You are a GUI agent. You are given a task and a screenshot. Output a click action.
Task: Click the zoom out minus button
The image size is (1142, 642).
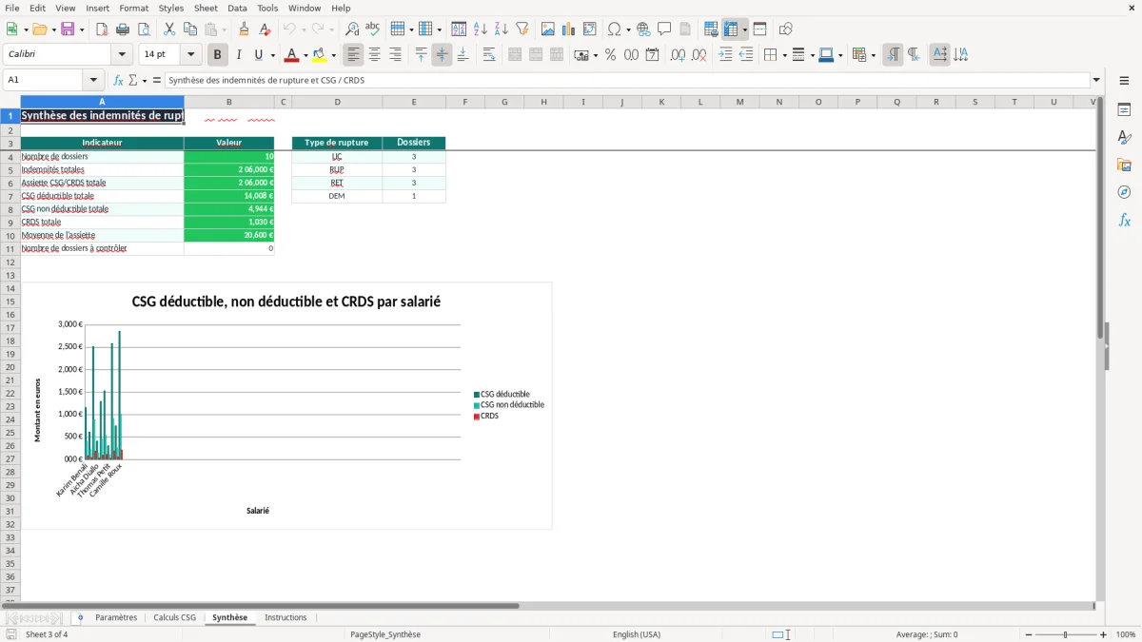tap(1029, 634)
